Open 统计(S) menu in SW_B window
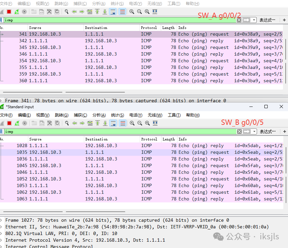288x248 pixels. click(x=118, y=115)
